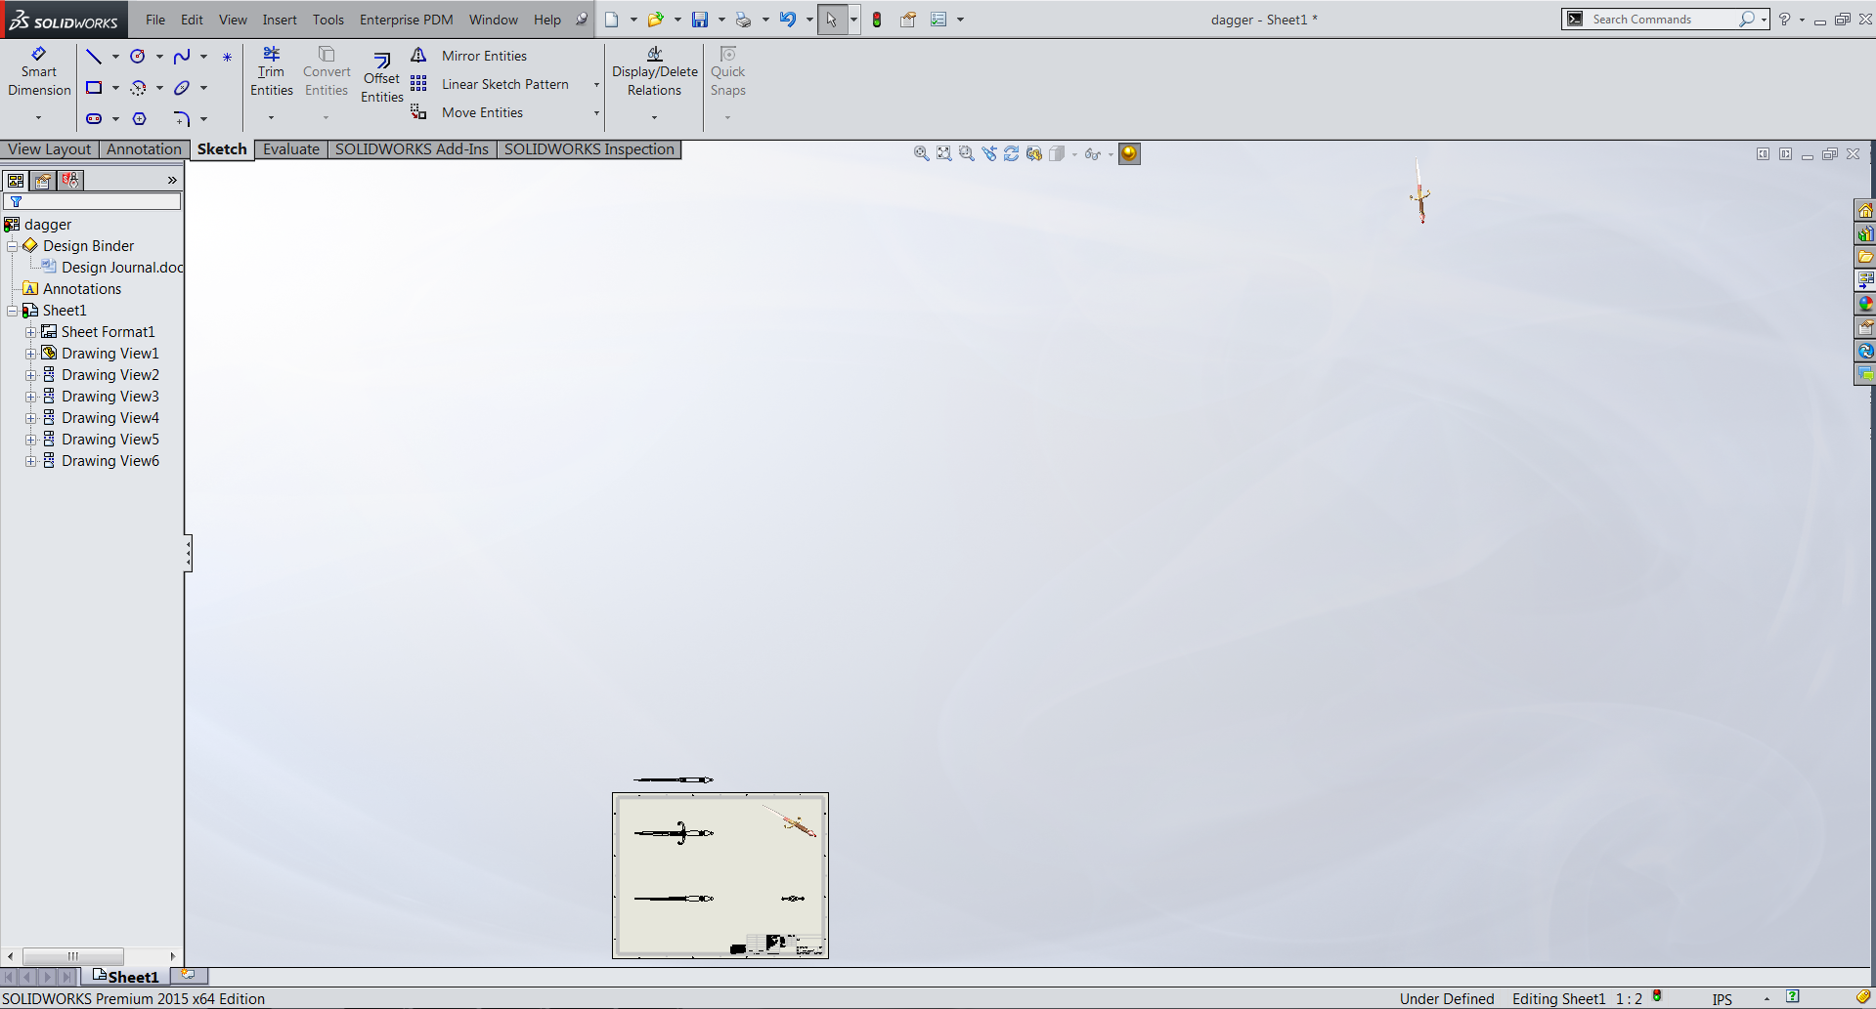
Task: Open the Tools menu
Action: click(x=328, y=20)
